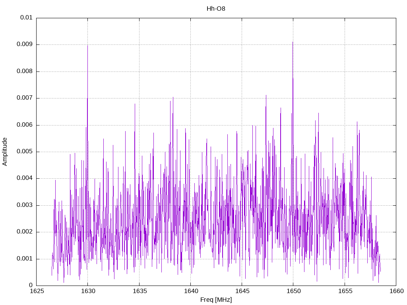The width and height of the screenshot is (407, 305).
Task: Click y-axis tick value 0.008
Action: 24,71
